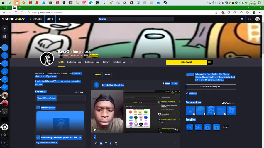This screenshot has height=148, width=264.
Task: Open the pinned post options menu
Action: pos(175,144)
